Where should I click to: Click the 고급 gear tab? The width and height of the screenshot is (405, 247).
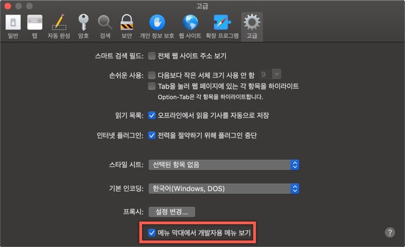(x=252, y=27)
